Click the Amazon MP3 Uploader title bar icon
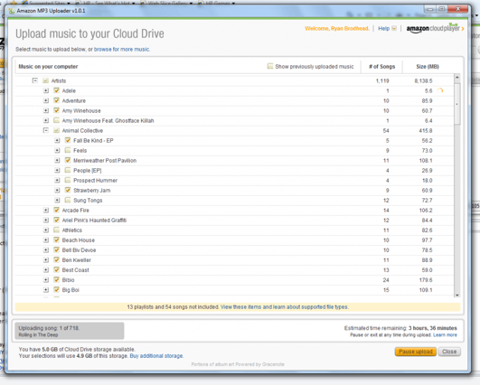Screen dimensions: 480x385 tap(12, 11)
